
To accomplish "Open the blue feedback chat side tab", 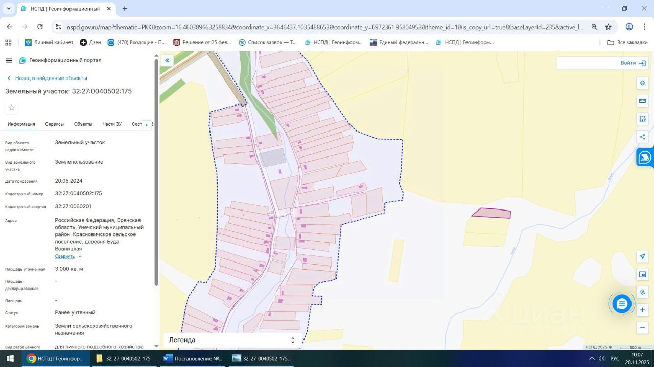I will pyautogui.click(x=645, y=157).
